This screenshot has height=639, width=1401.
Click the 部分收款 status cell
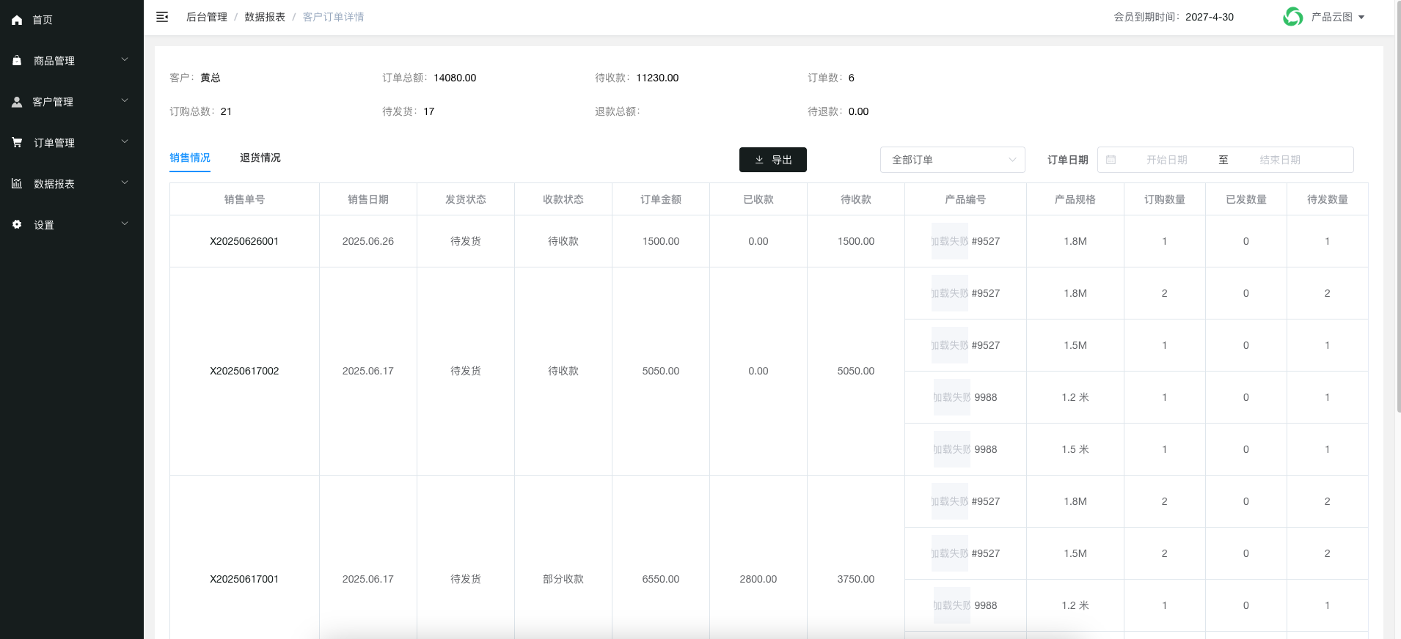point(563,579)
